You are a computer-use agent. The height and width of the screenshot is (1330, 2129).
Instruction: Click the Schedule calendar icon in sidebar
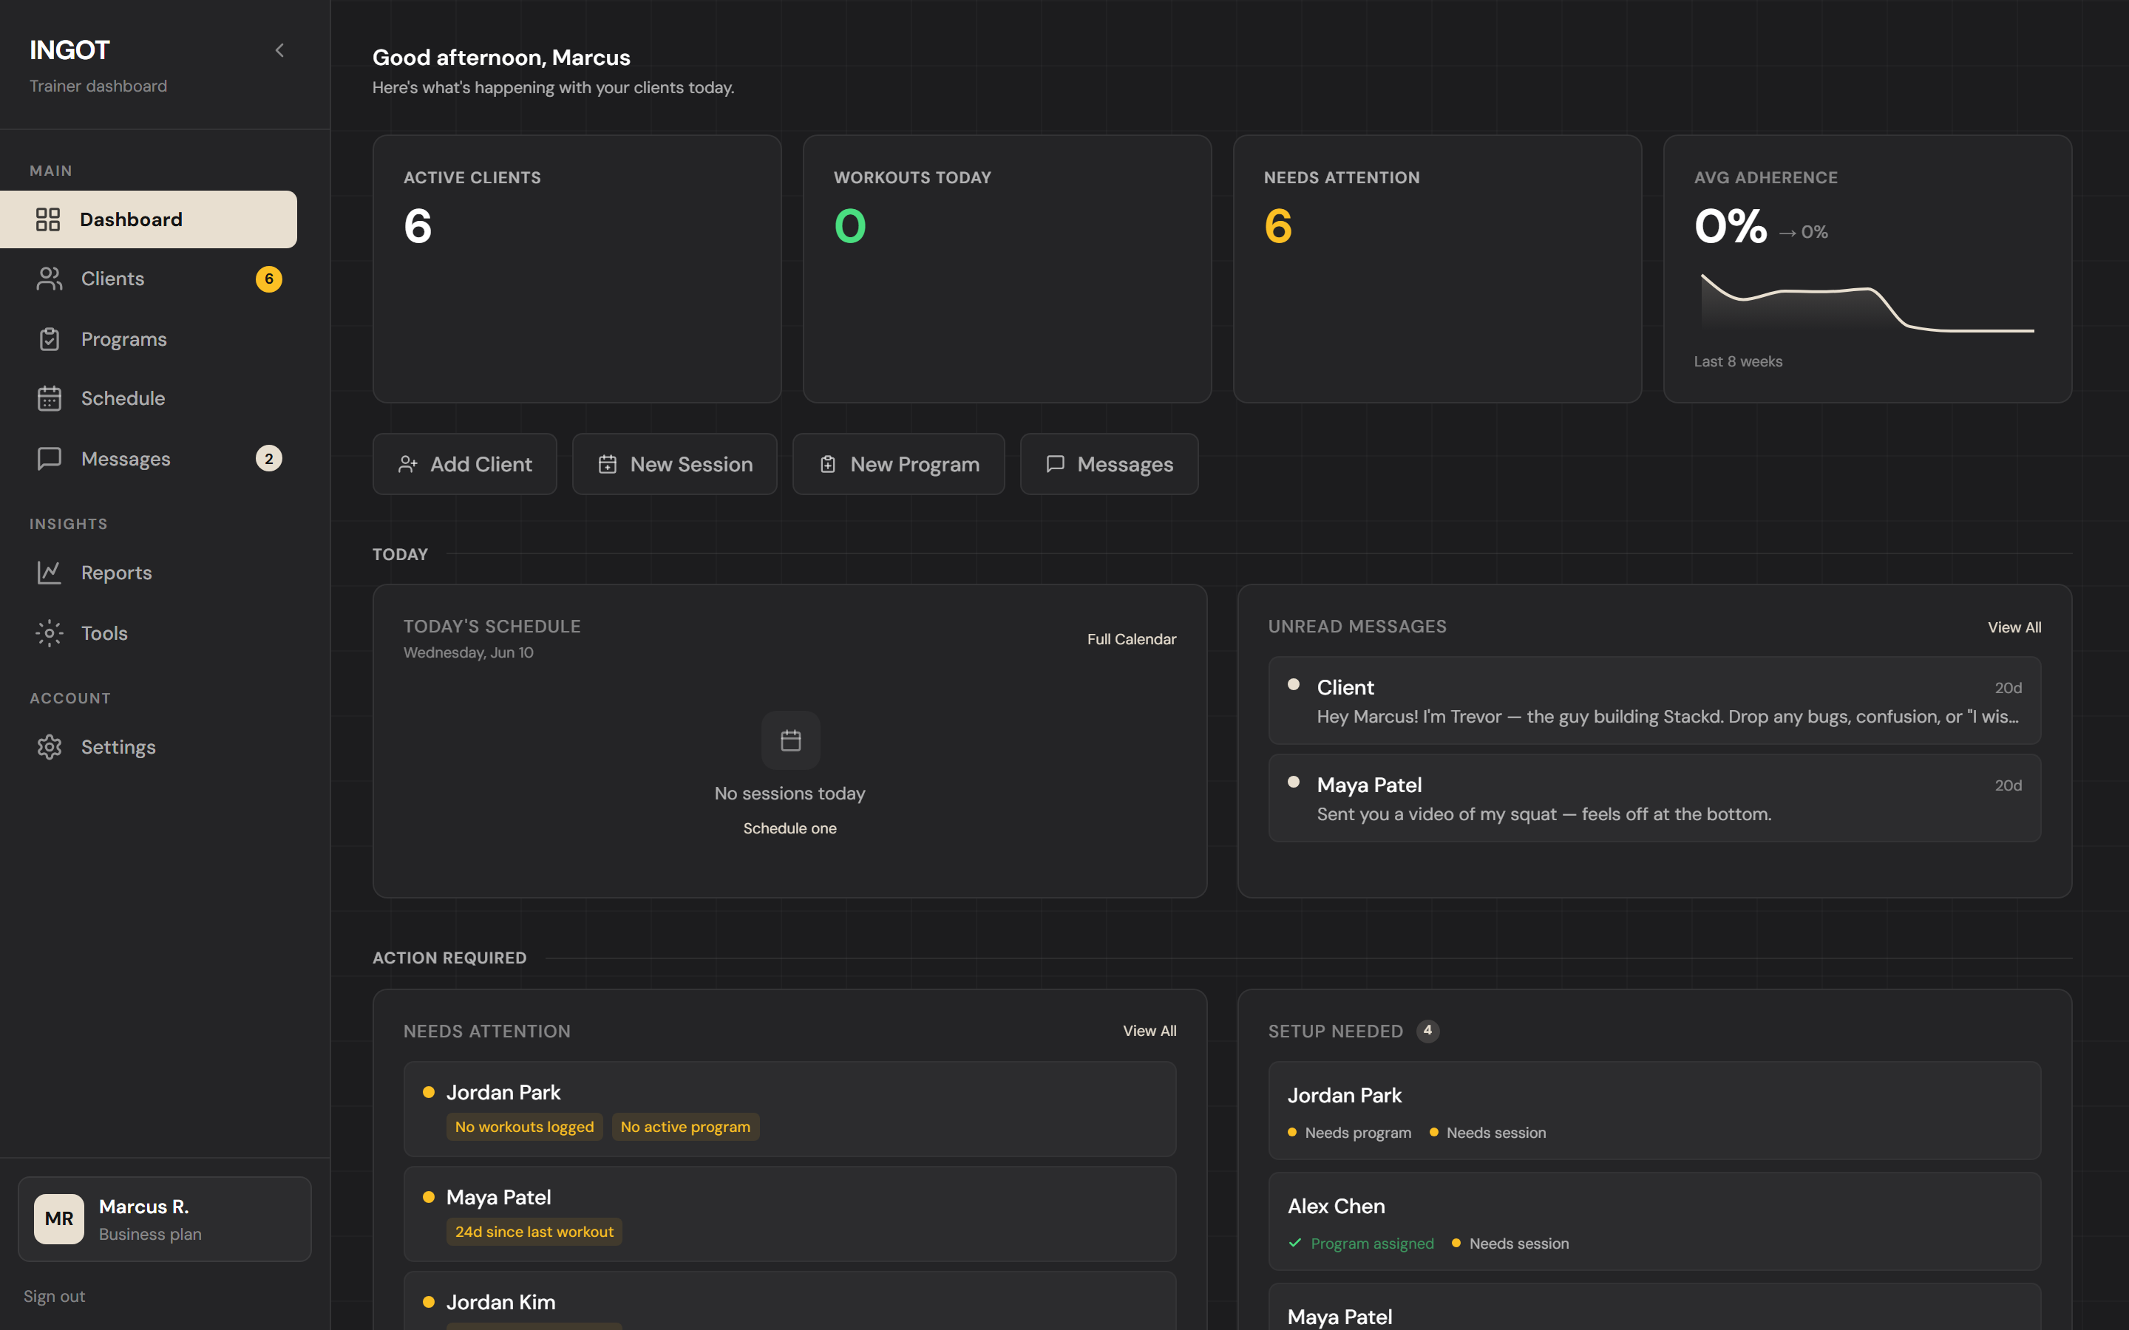[x=50, y=398]
